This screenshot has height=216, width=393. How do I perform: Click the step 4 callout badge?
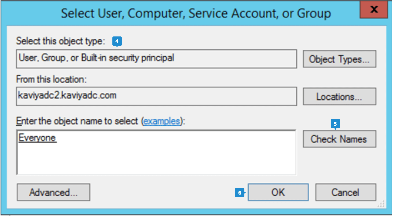click(x=117, y=42)
